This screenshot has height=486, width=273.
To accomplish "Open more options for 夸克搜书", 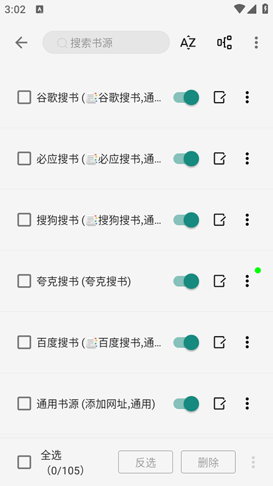I will pos(247,281).
